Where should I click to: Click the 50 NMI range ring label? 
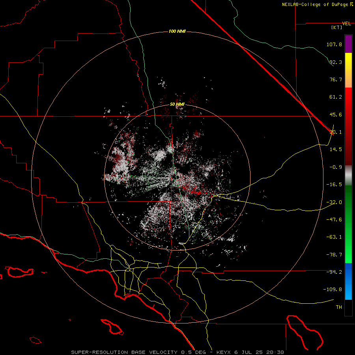[177, 104]
